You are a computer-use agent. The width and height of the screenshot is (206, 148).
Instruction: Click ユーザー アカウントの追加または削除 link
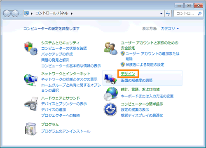[152, 56]
